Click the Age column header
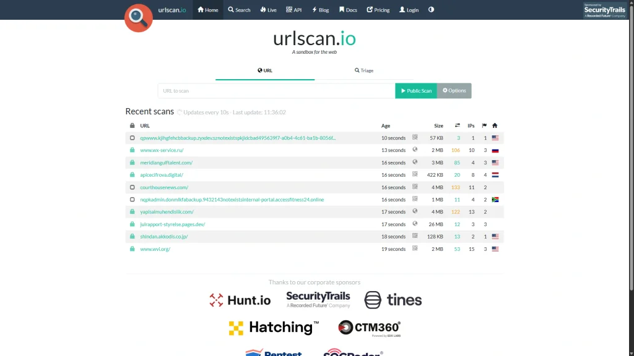The height and width of the screenshot is (356, 634). click(x=386, y=126)
